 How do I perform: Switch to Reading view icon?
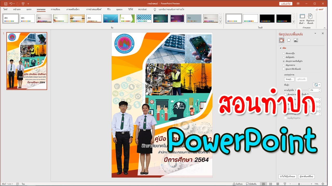pyautogui.click(x=278, y=184)
